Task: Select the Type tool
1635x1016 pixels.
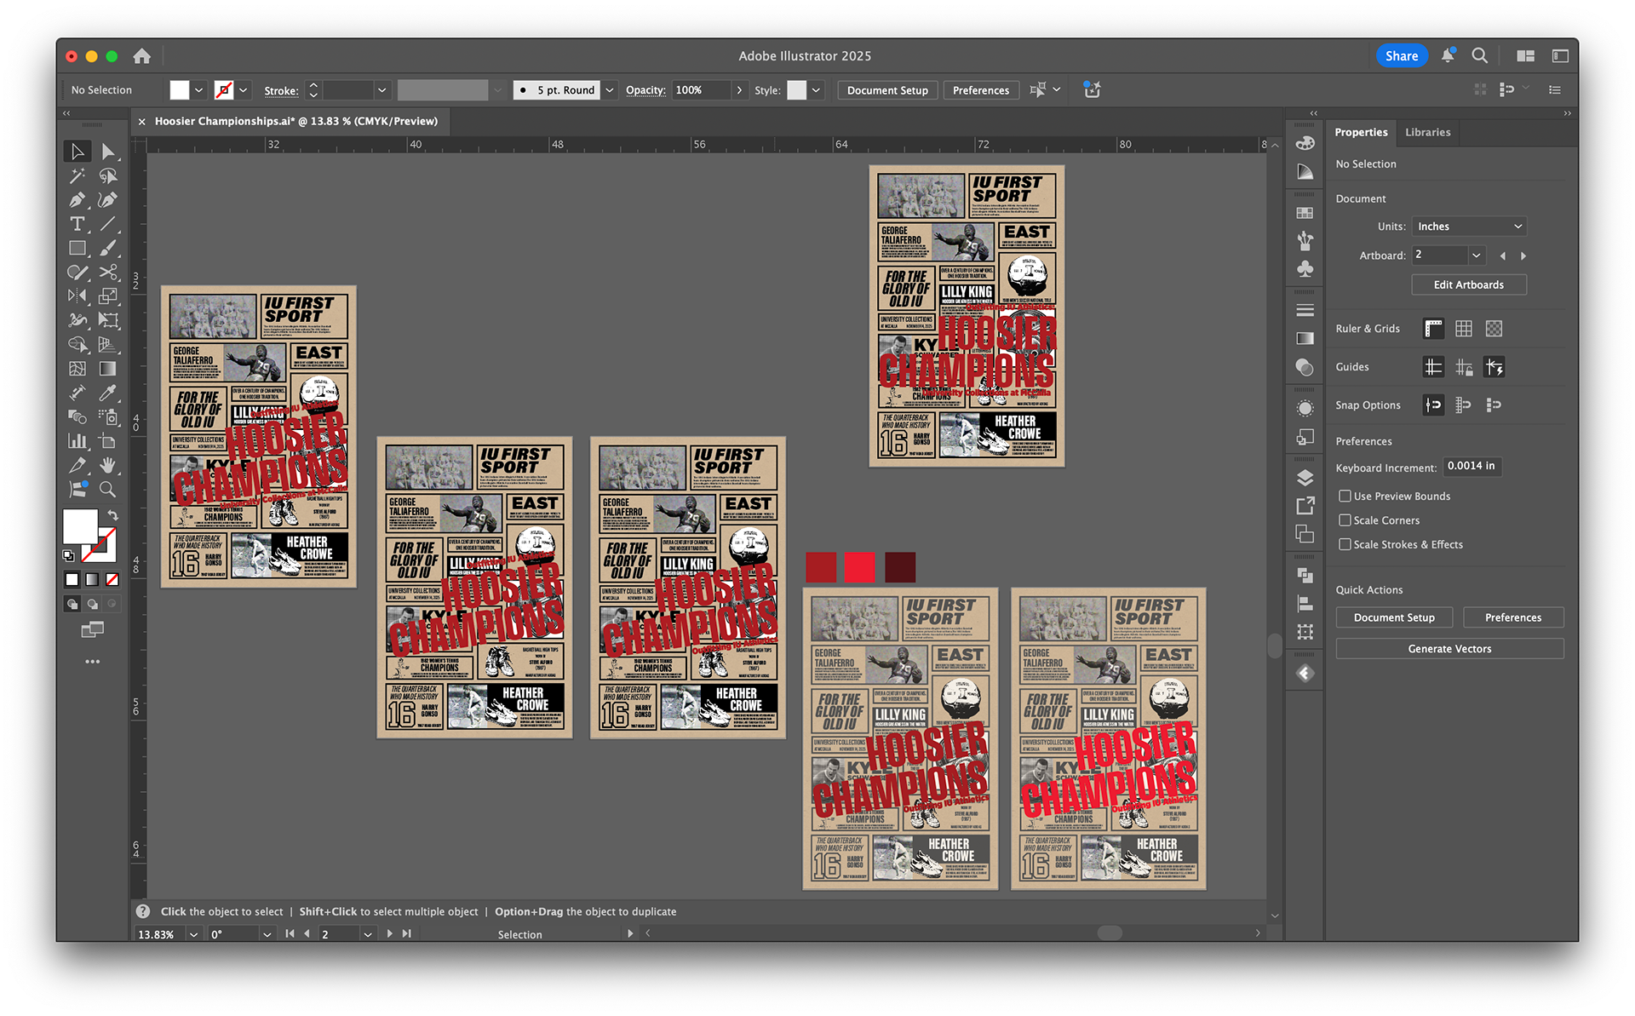Action: click(77, 224)
